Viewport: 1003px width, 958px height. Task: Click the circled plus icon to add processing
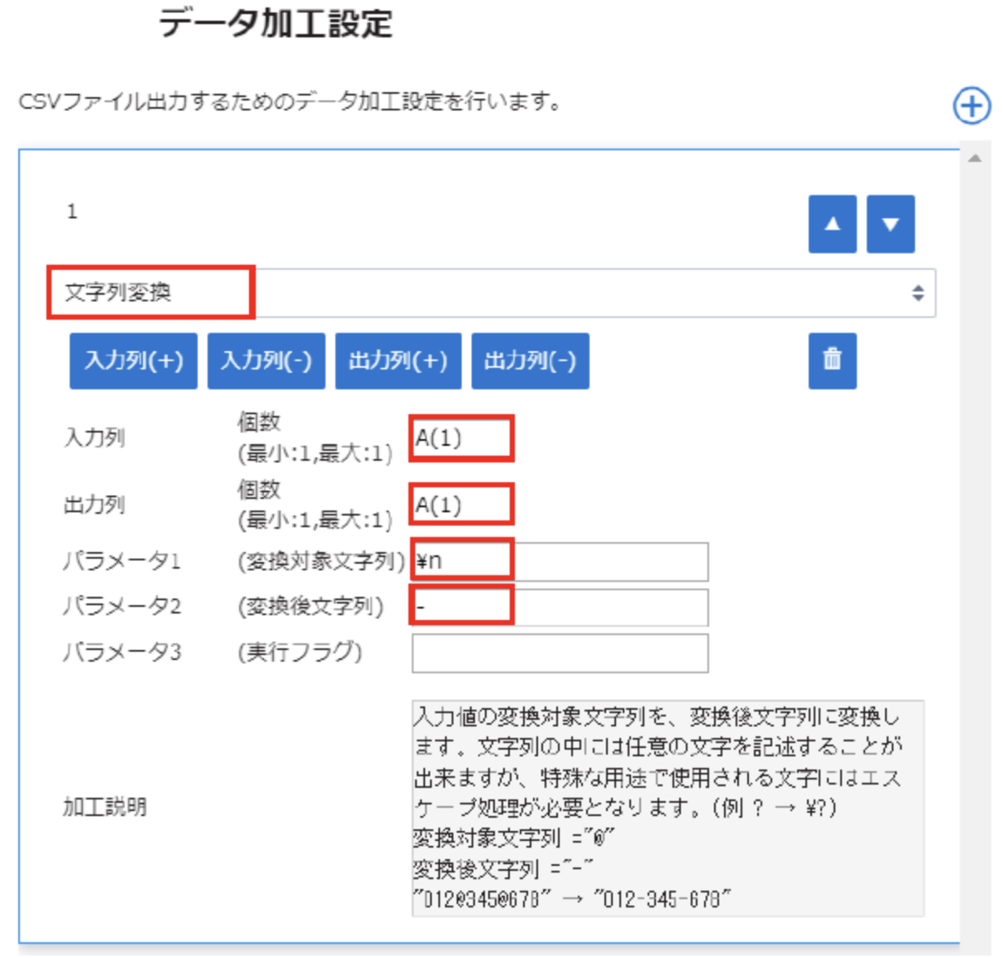[x=971, y=106]
